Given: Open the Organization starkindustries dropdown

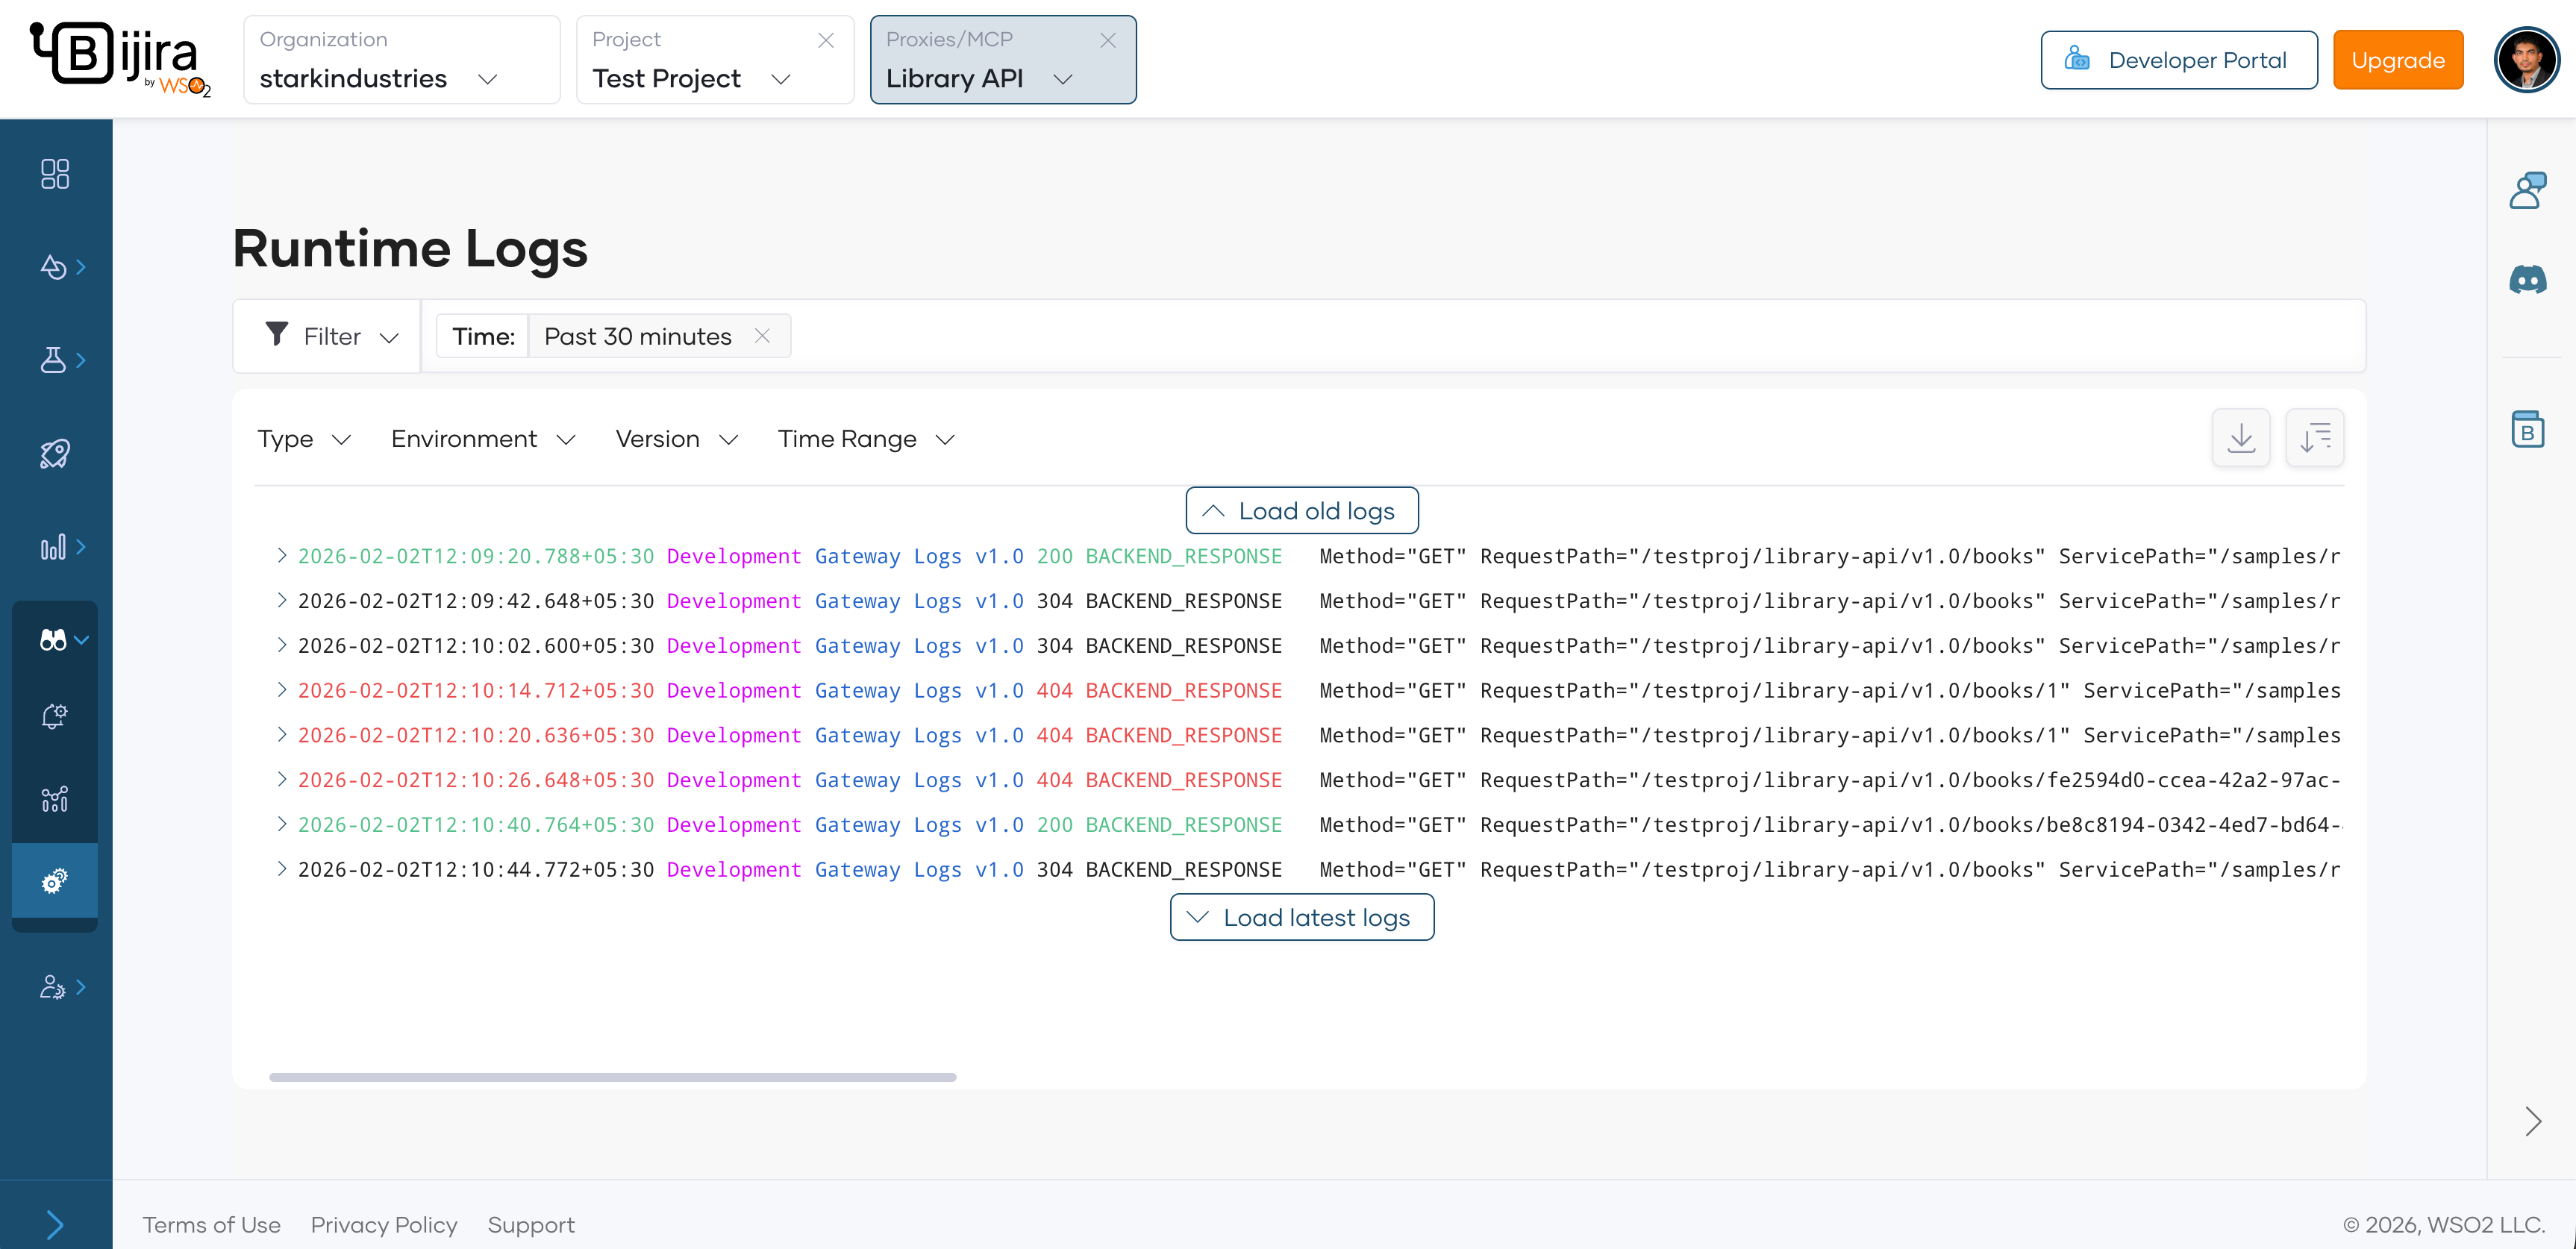Looking at the screenshot, I should pyautogui.click(x=400, y=60).
